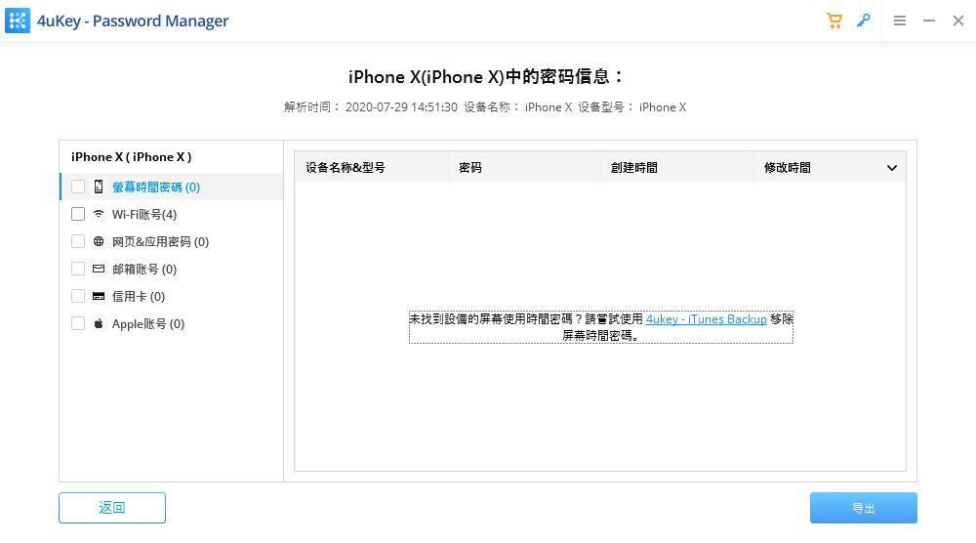Close the 4uKey Password Manager window
The image size is (976, 543).
click(x=958, y=21)
